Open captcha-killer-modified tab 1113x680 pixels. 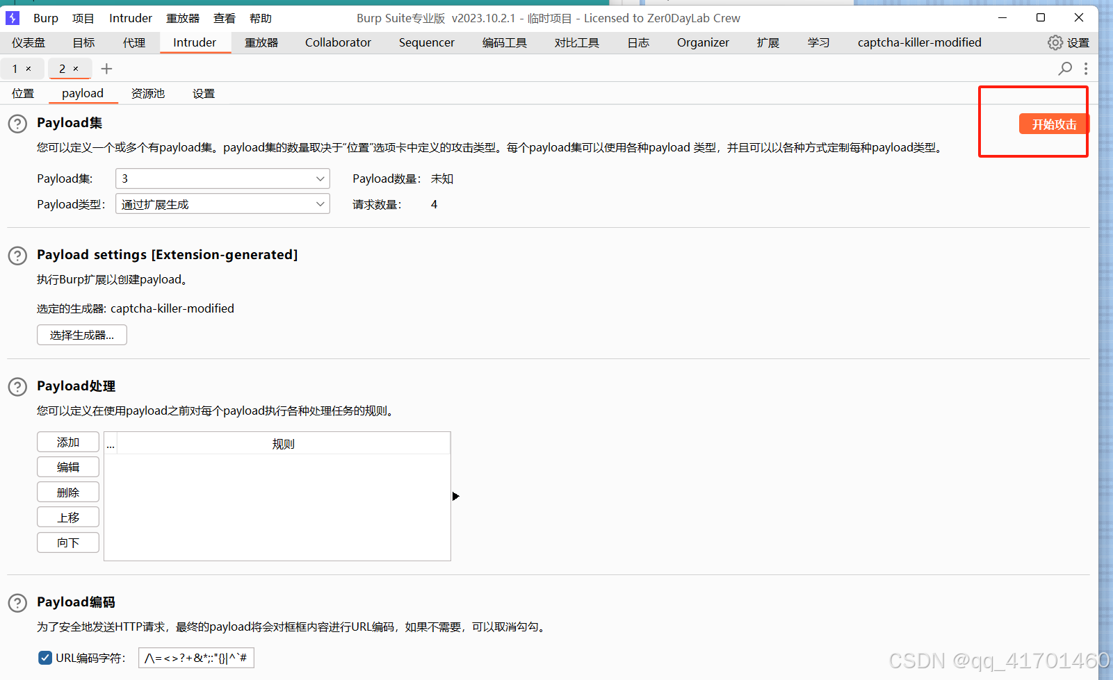(x=920, y=43)
